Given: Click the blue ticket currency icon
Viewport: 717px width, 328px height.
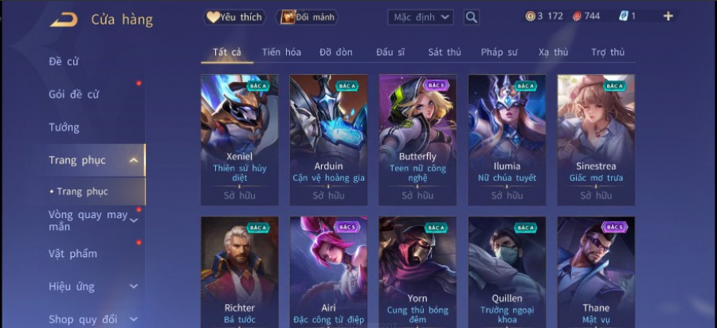Looking at the screenshot, I should [x=623, y=17].
